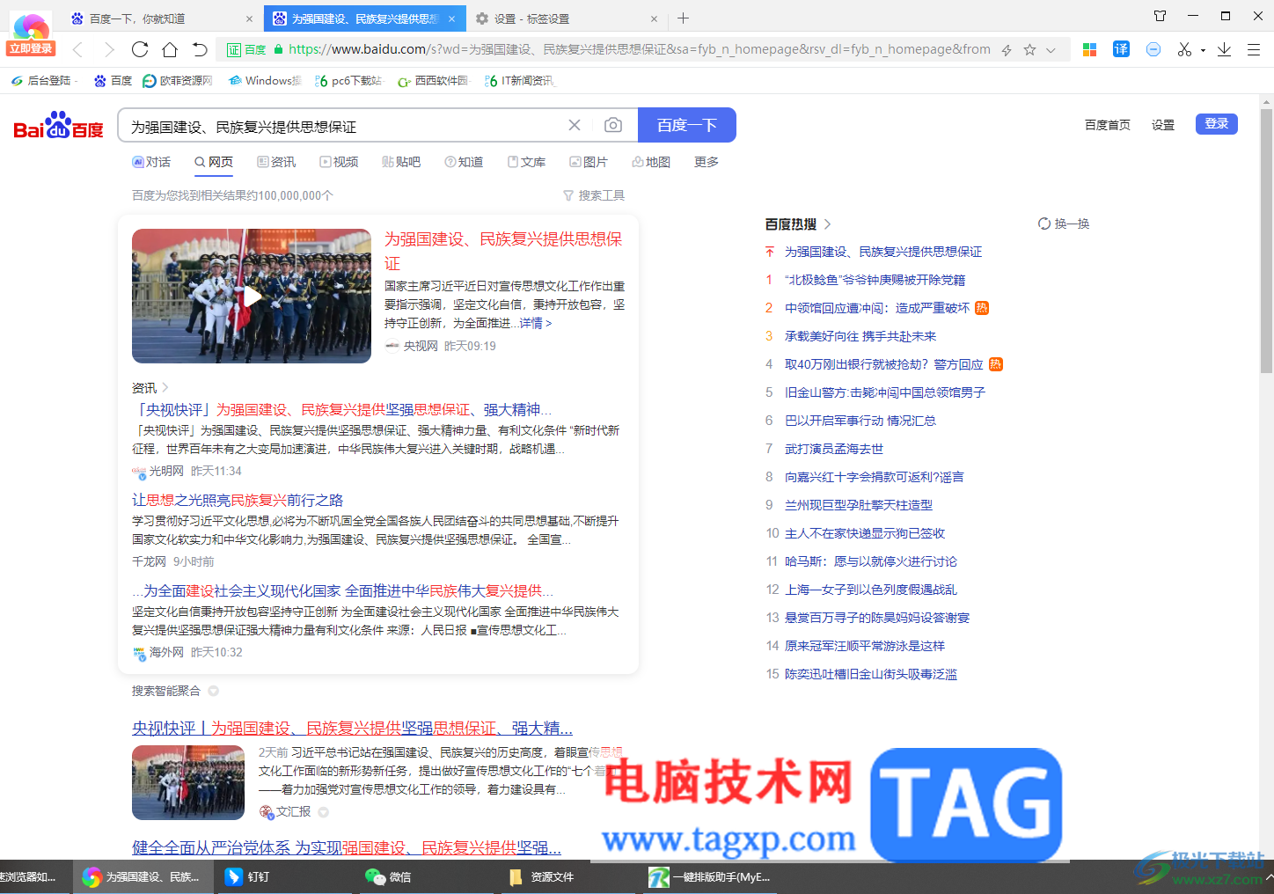Image resolution: width=1274 pixels, height=894 pixels.
Task: Open the 百度 bookmark in bookmarks bar
Action: pos(113,81)
